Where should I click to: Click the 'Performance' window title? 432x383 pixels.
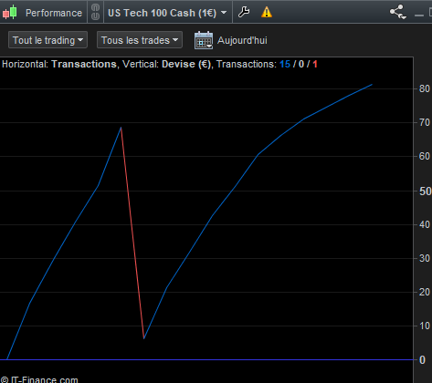[54, 13]
